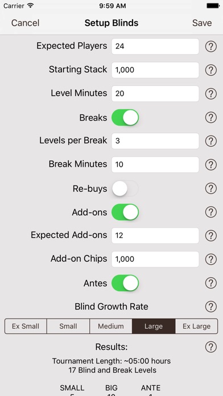Tap help icon next to Antes
This screenshot has height=396, width=223.
(x=210, y=283)
